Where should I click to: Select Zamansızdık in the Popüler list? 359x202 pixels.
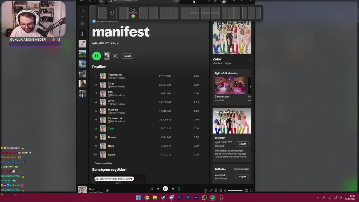point(148,120)
